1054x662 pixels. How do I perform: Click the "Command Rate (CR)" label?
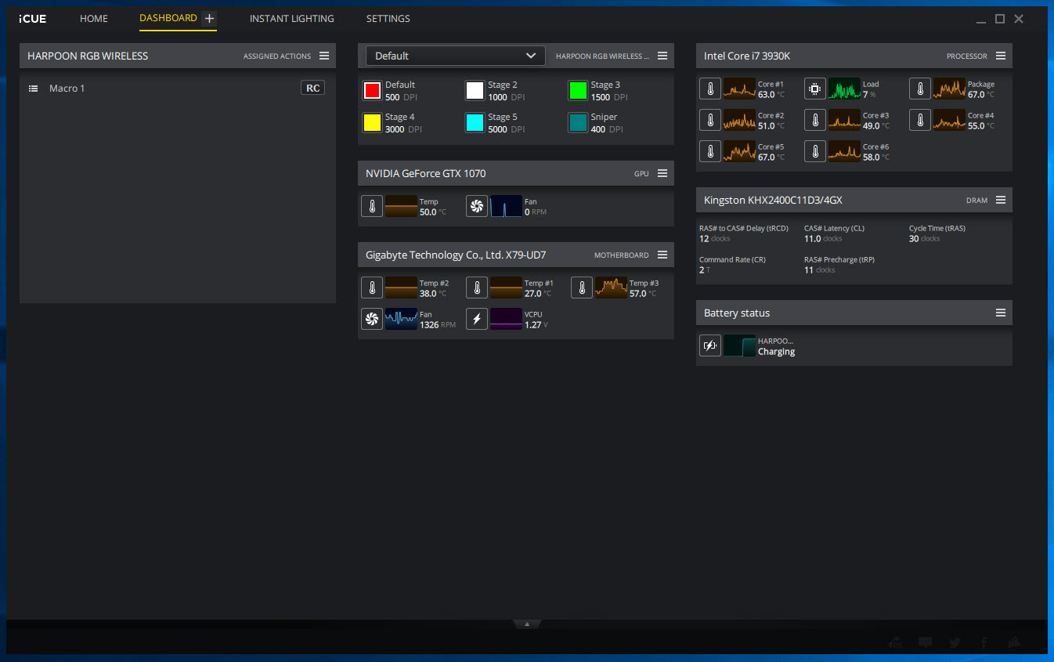coord(732,260)
